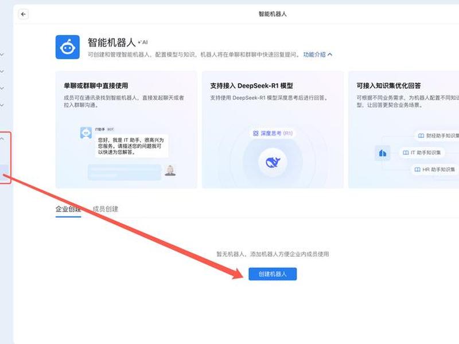Click the book icon beside 财经助手知识集
Image resolution: width=459 pixels, height=344 pixels.
coord(421,136)
